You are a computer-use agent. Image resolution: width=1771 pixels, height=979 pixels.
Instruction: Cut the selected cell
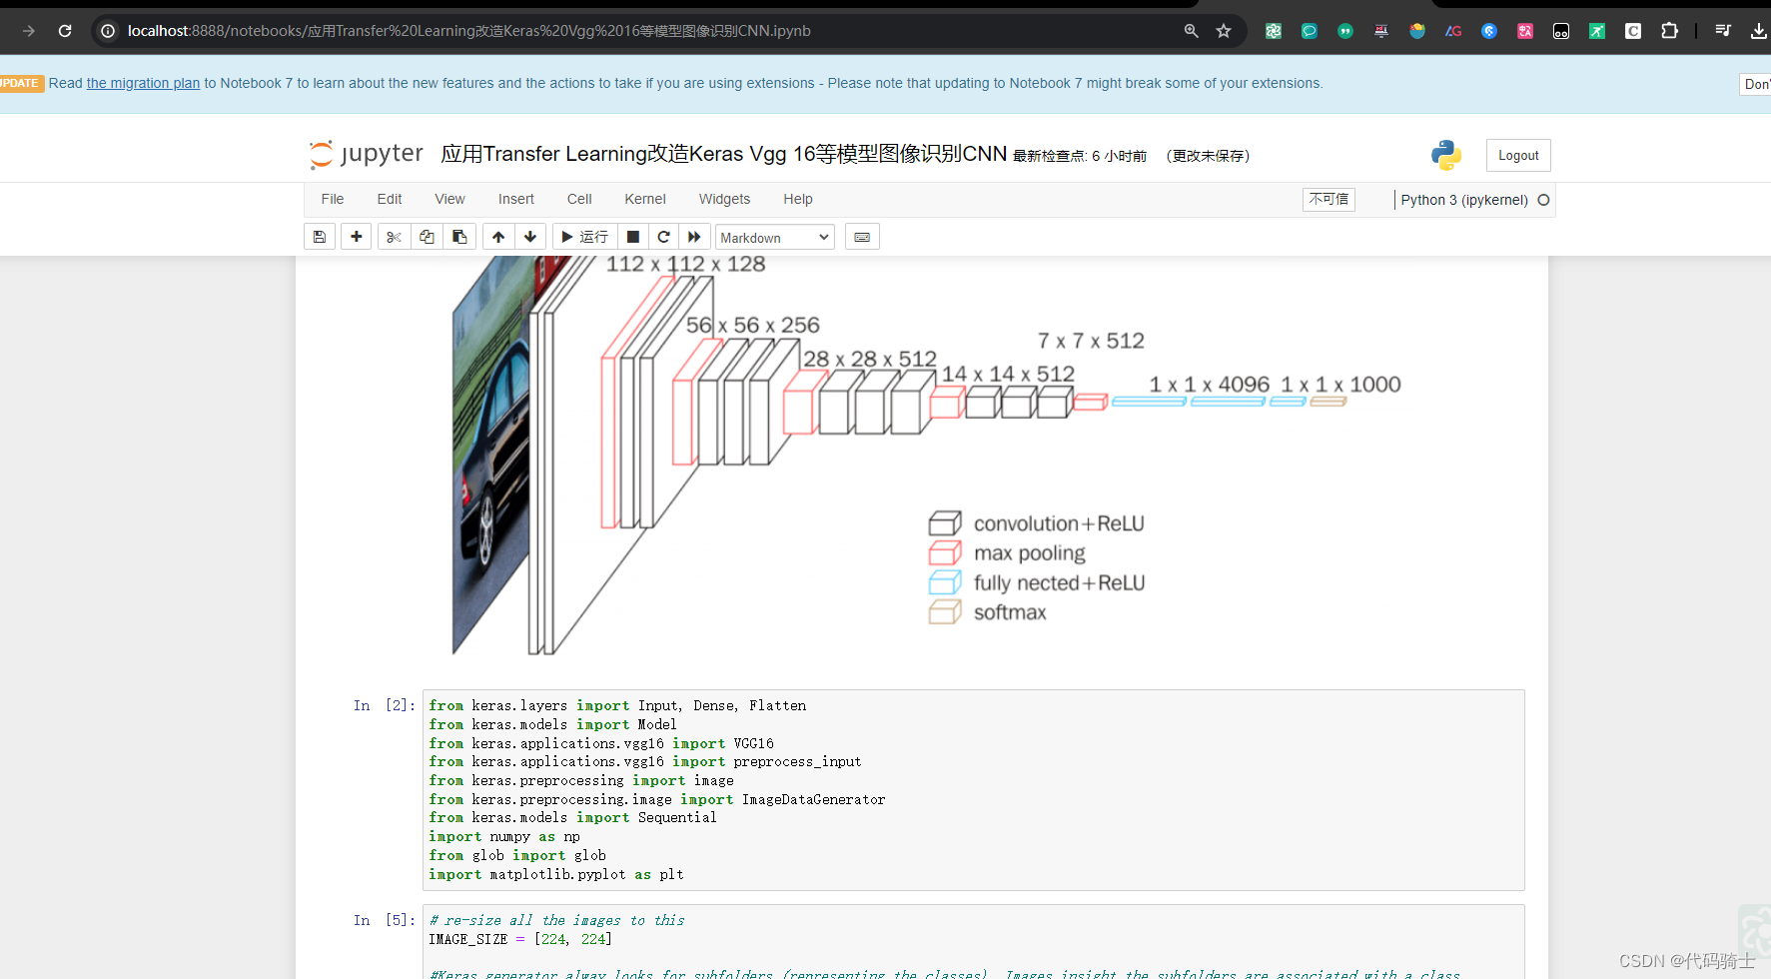394,237
